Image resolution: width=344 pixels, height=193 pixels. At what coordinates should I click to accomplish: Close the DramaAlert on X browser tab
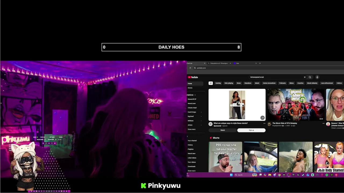point(230,63)
